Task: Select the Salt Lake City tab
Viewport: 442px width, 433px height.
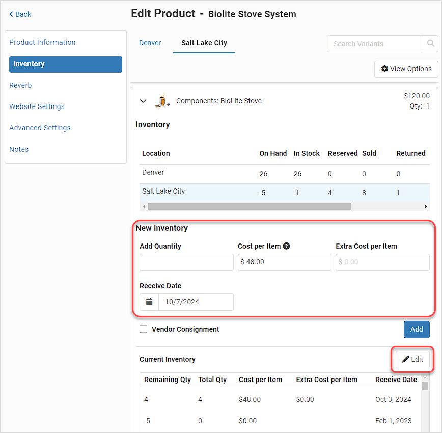Action: (x=204, y=43)
